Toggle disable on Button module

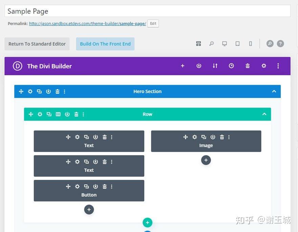[95, 187]
